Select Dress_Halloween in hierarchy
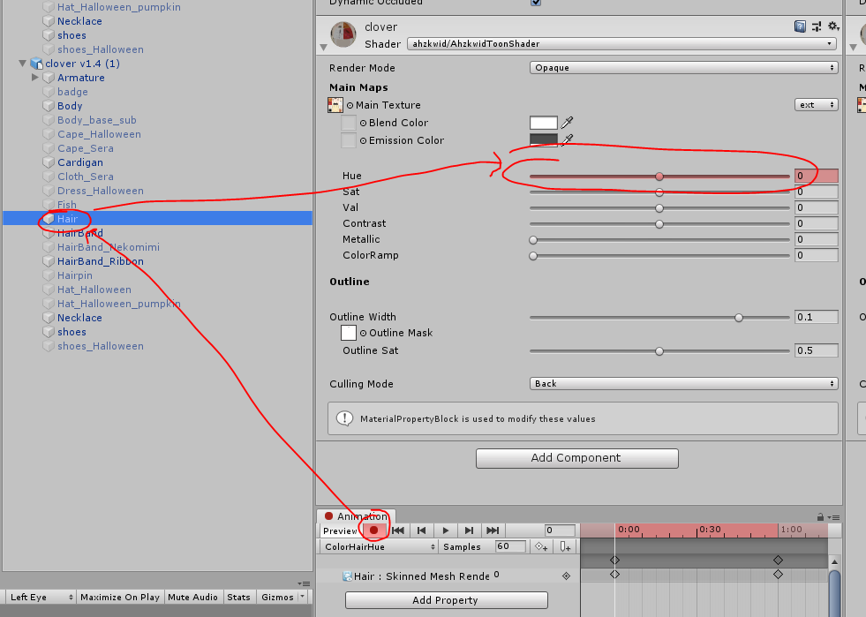This screenshot has width=866, height=617. (101, 190)
